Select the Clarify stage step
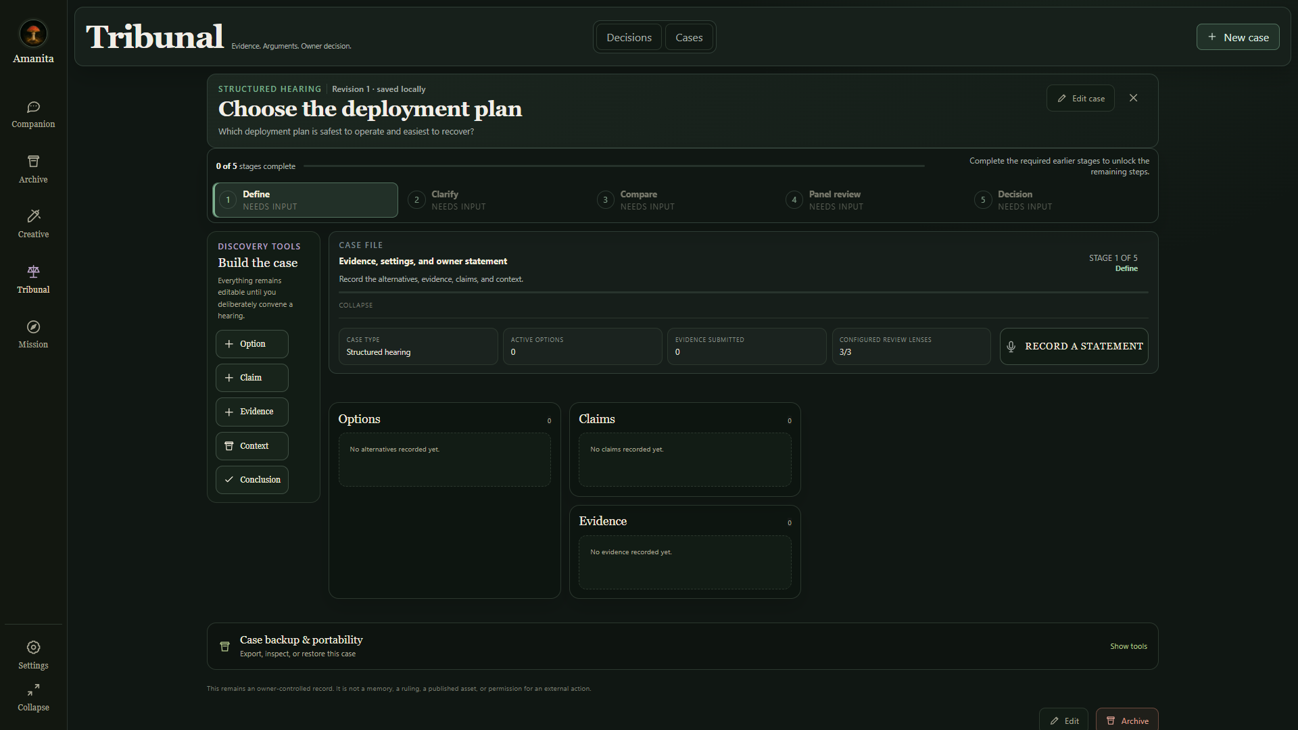The width and height of the screenshot is (1298, 730). (x=494, y=200)
